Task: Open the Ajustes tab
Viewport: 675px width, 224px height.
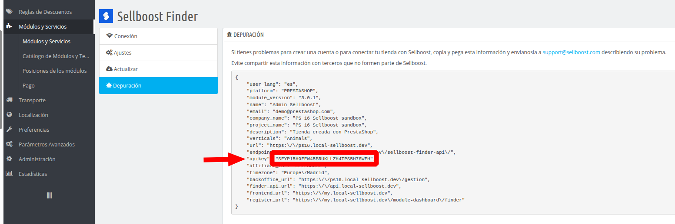Action: (158, 52)
